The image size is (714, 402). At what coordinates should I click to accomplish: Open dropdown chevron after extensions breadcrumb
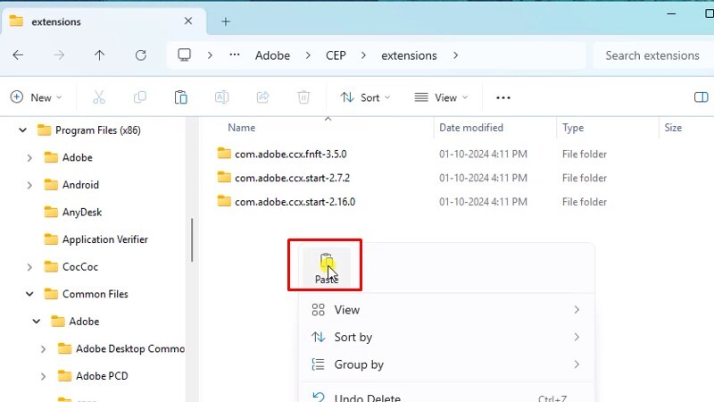tap(456, 55)
